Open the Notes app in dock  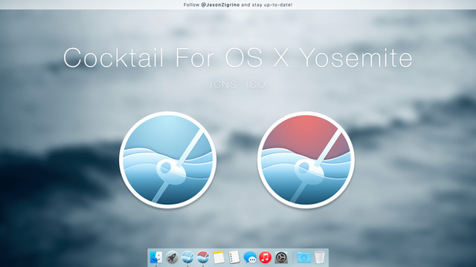coord(219,257)
